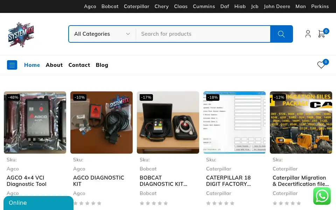Open the Man brand link

coord(301,6)
